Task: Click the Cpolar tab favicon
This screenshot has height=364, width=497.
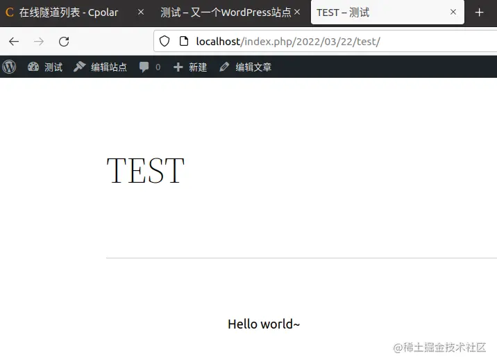Action: 10,13
